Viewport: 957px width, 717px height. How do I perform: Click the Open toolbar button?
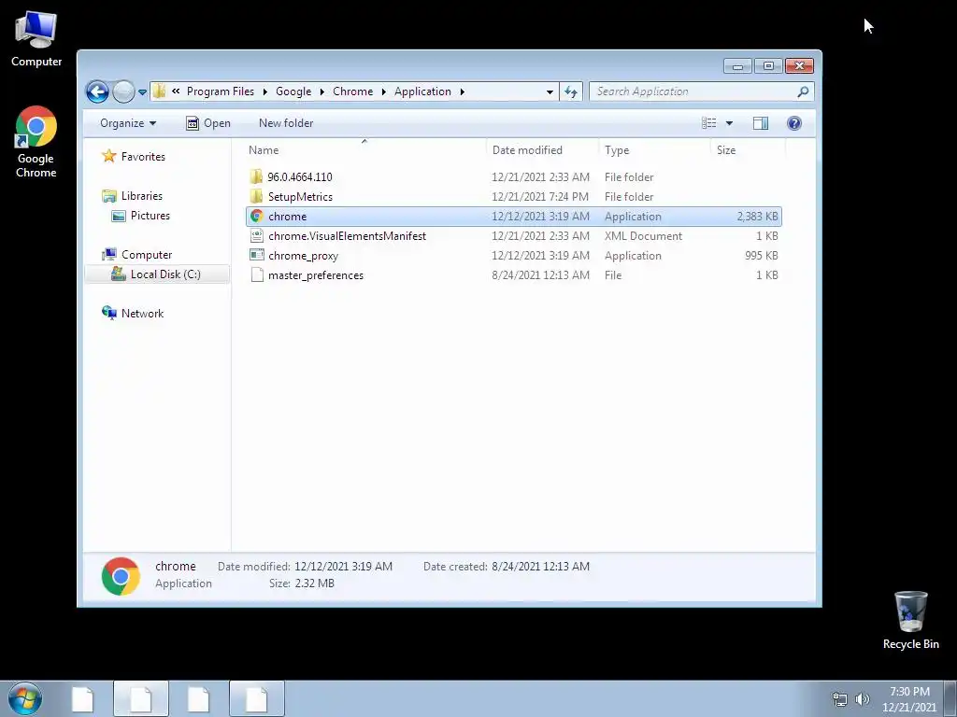point(208,123)
